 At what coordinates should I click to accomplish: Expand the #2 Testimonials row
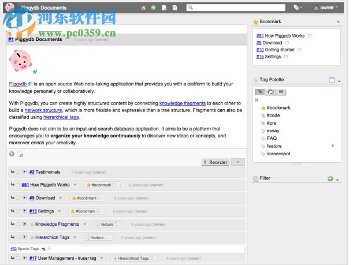point(24,172)
